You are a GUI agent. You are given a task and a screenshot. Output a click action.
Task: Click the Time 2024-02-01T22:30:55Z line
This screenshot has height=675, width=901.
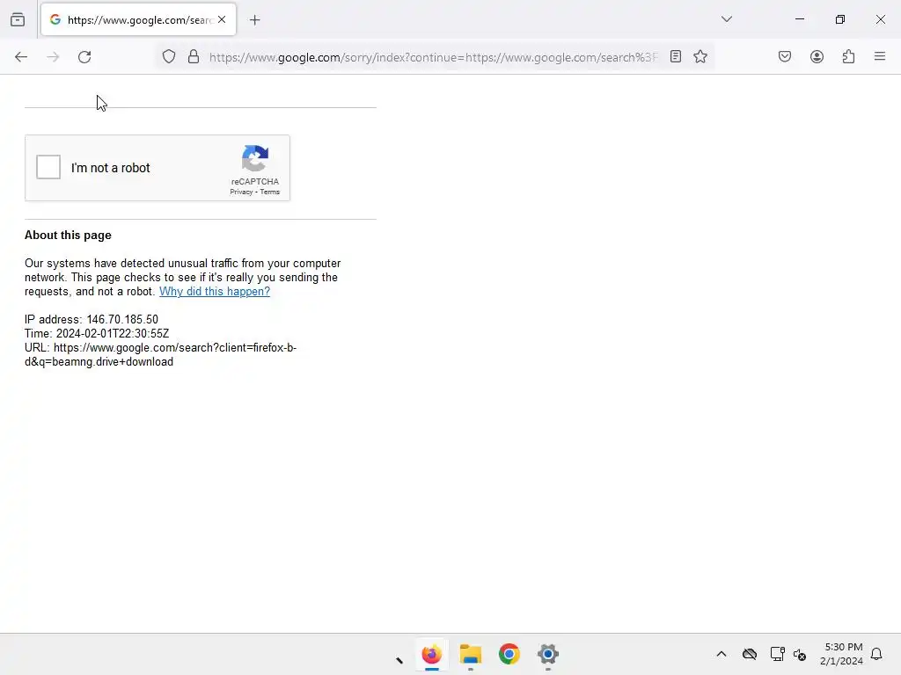[97, 333]
